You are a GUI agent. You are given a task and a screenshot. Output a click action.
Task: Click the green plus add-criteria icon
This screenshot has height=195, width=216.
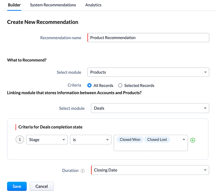pyautogui.click(x=192, y=140)
